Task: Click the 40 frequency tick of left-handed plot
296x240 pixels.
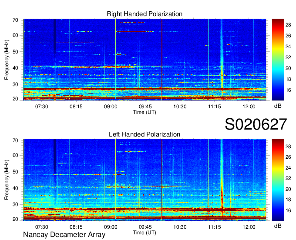Action: (x=15, y=188)
